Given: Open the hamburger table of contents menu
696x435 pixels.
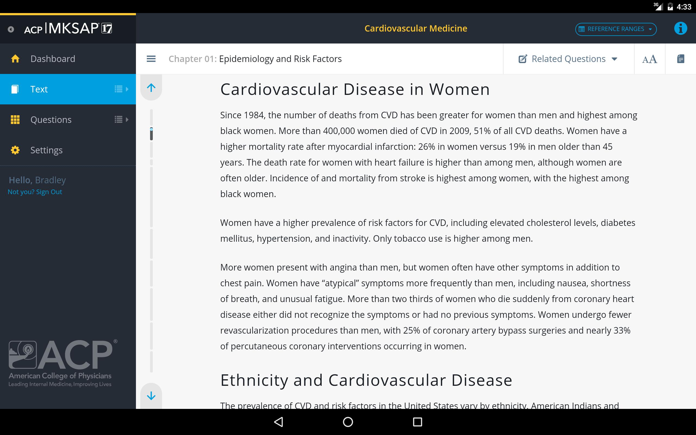Looking at the screenshot, I should (x=151, y=59).
